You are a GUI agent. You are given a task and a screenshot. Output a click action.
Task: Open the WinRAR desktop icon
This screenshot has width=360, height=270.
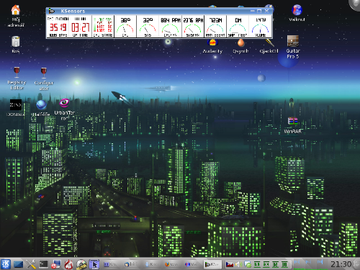(293, 125)
